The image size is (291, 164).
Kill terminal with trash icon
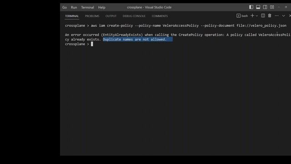[270, 15]
